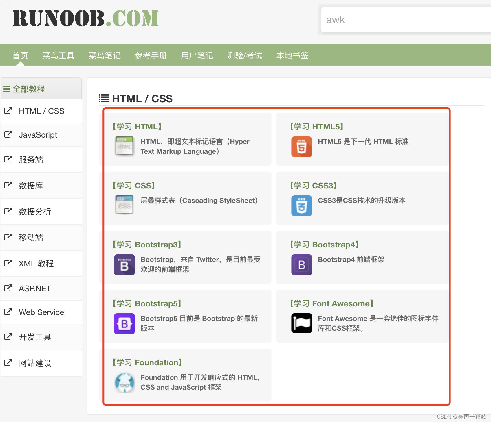This screenshot has height=422, width=491.
Task: Open the 用户笔记 nav item
Action: [197, 55]
